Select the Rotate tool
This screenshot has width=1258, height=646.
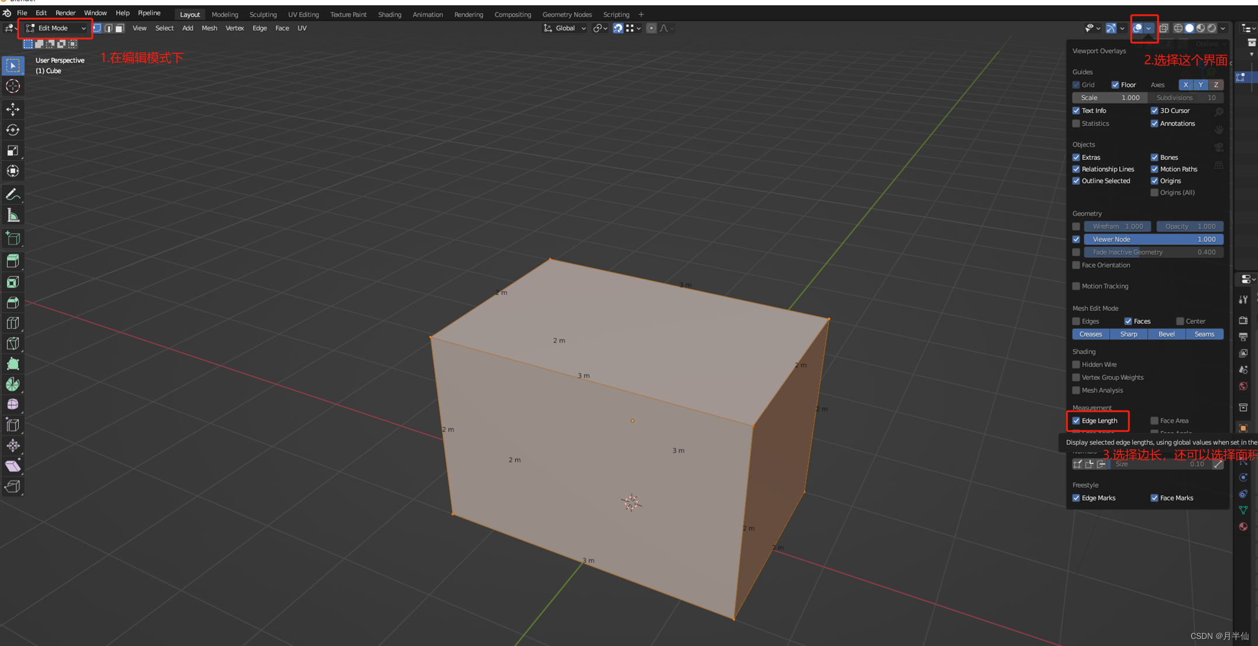coord(13,130)
